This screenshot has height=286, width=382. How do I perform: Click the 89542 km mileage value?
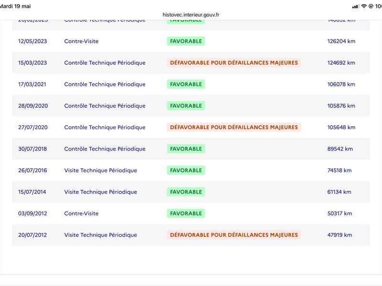[340, 149]
